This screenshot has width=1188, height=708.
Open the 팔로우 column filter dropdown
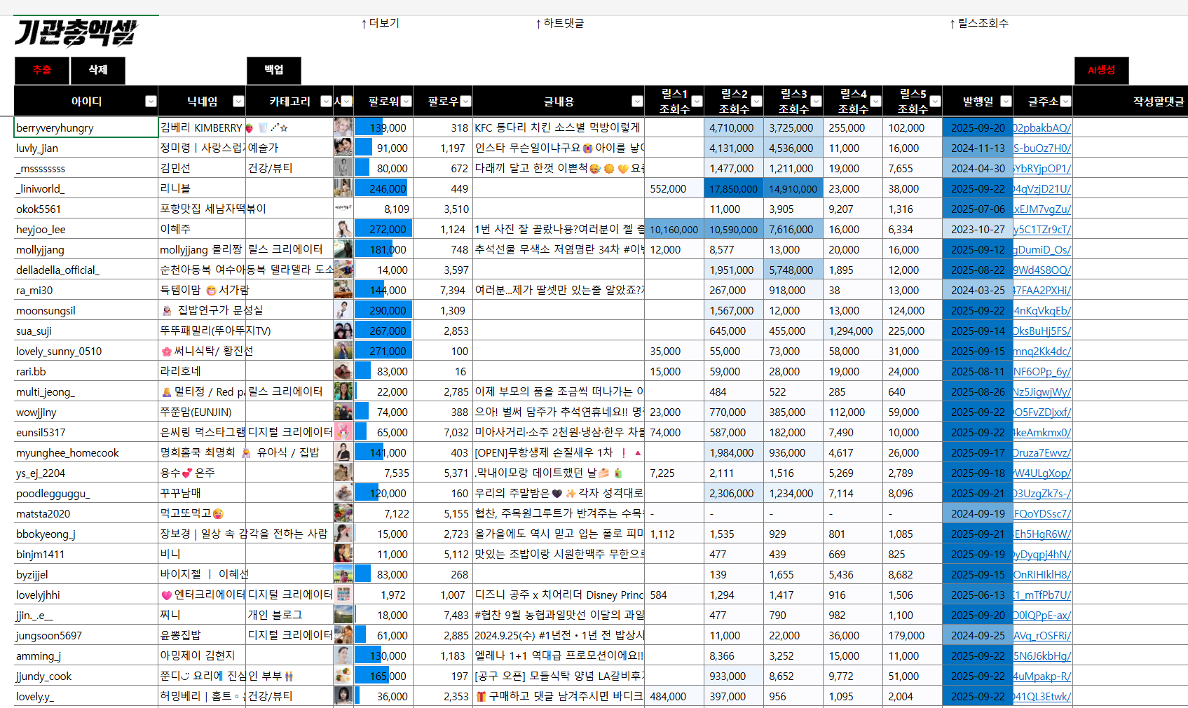click(465, 102)
